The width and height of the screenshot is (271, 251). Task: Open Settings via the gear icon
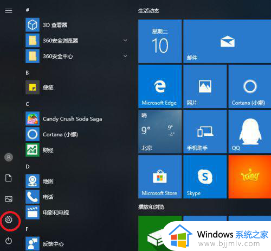click(x=9, y=219)
